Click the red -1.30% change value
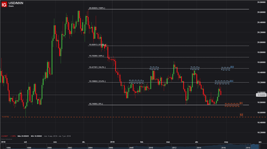Image resolution: width=267 pixels, height=149 pixels. (13, 136)
